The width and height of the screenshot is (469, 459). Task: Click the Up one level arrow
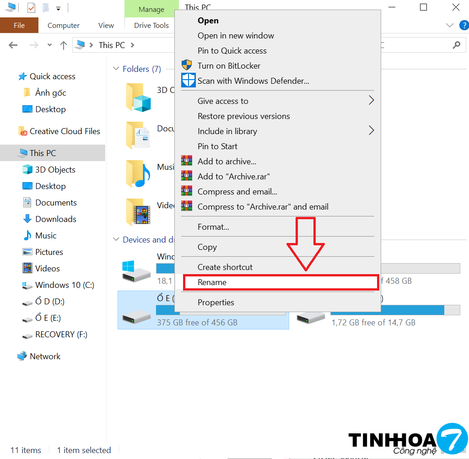point(64,45)
